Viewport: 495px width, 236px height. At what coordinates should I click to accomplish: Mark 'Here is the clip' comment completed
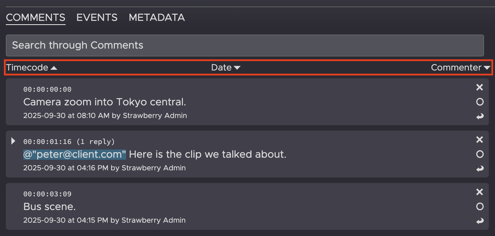click(x=480, y=154)
